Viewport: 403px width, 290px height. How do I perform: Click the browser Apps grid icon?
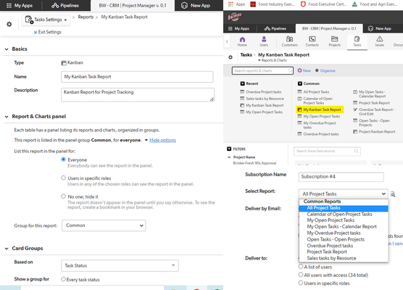coord(230,4)
